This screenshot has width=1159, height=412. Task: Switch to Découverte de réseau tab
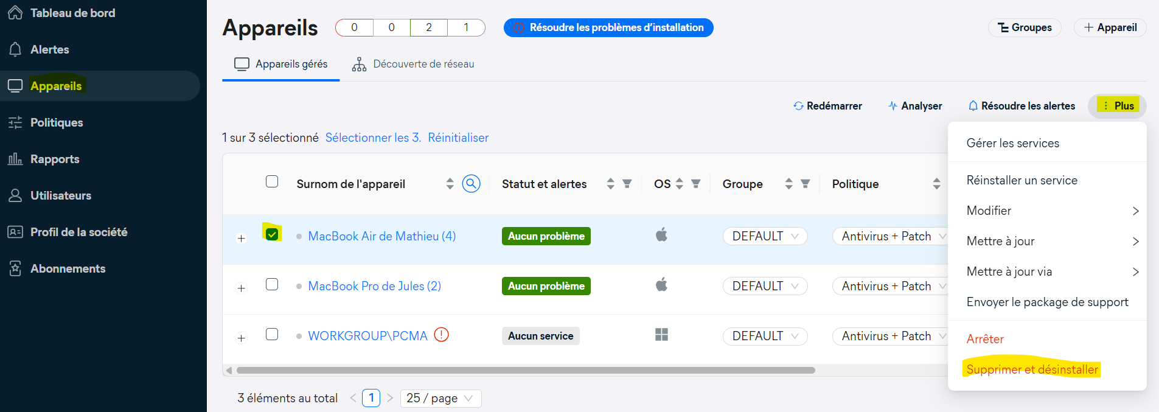pos(413,64)
